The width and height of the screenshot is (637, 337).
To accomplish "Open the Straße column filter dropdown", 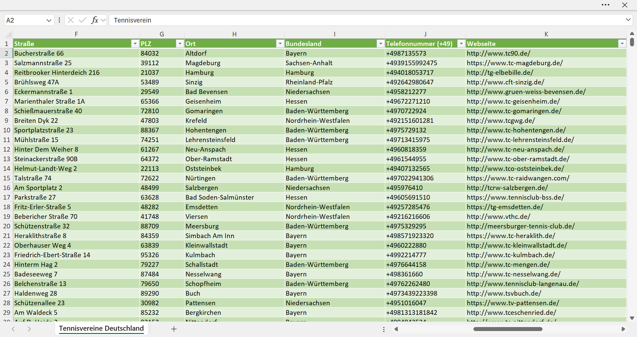I will 135,44.
